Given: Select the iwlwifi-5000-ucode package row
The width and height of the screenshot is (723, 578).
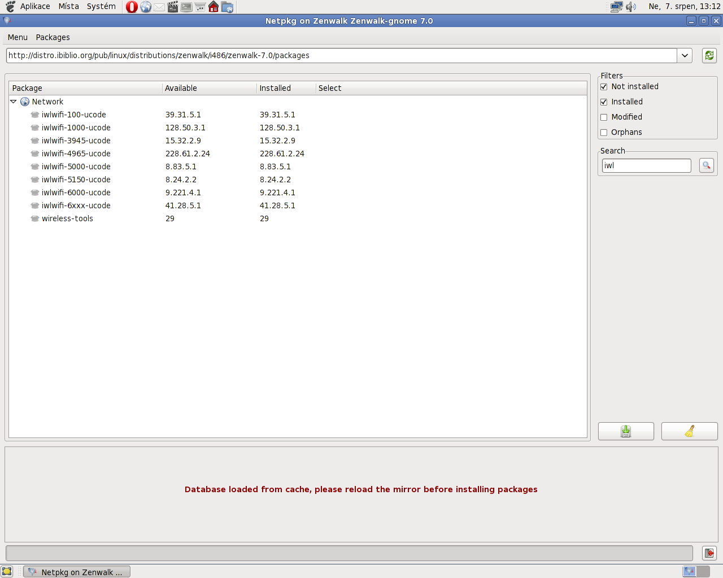Looking at the screenshot, I should (x=298, y=167).
